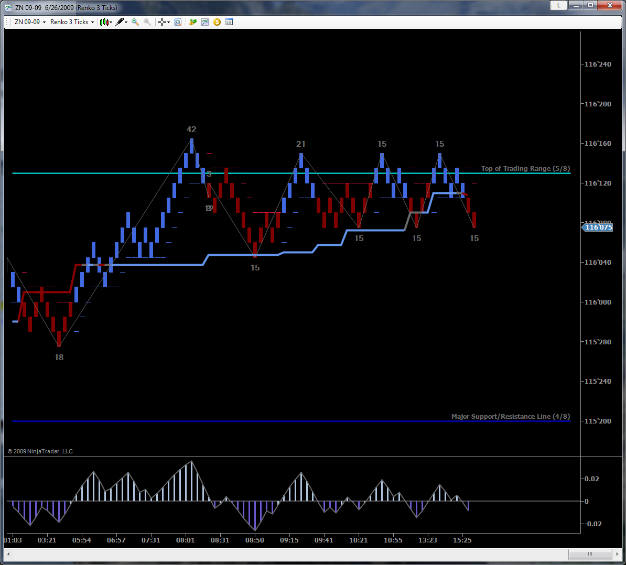The image size is (626, 565).
Task: Click the 08:50 time axis label
Action: (x=255, y=540)
